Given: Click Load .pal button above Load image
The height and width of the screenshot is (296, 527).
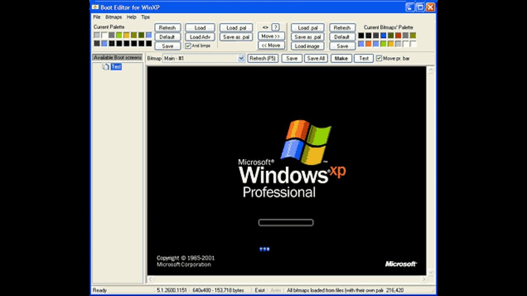Looking at the screenshot, I should [x=308, y=28].
